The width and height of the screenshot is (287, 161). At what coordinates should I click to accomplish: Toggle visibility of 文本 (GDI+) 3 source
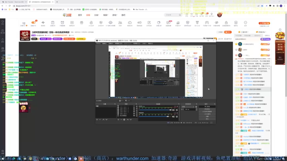click(x=134, y=110)
